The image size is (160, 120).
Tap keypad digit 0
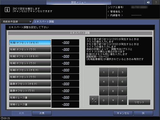[x=104, y=100]
